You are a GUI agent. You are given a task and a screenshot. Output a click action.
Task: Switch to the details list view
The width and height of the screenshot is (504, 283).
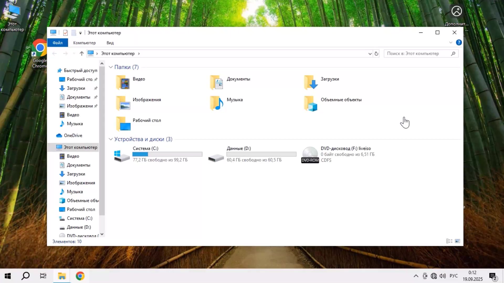click(449, 241)
